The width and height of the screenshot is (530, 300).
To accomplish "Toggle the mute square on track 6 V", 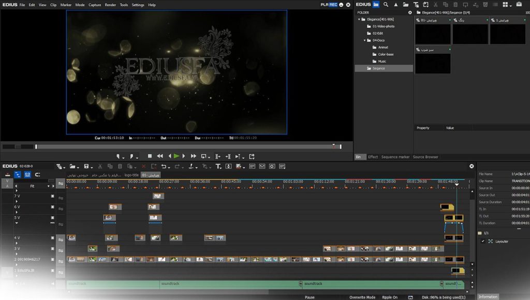I will [52, 207].
